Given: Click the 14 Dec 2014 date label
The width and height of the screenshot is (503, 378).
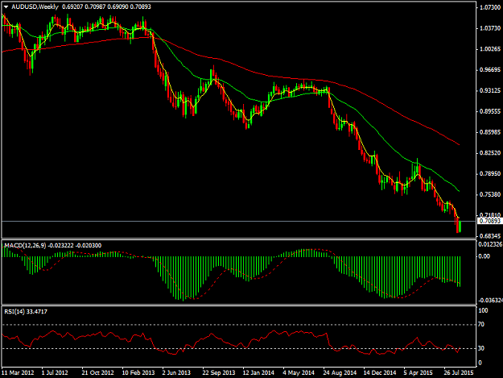Looking at the screenshot, I should (380, 373).
